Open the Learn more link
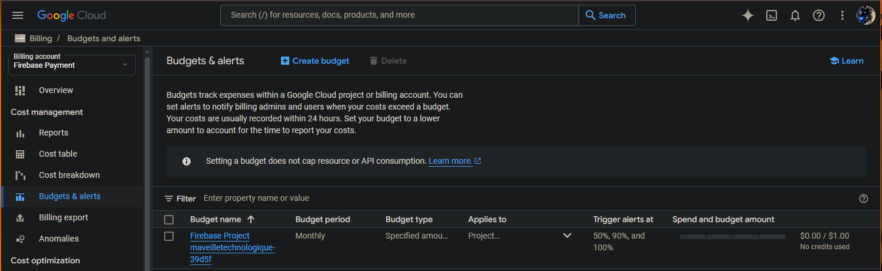Screen dimensions: 882x271 click(x=450, y=161)
